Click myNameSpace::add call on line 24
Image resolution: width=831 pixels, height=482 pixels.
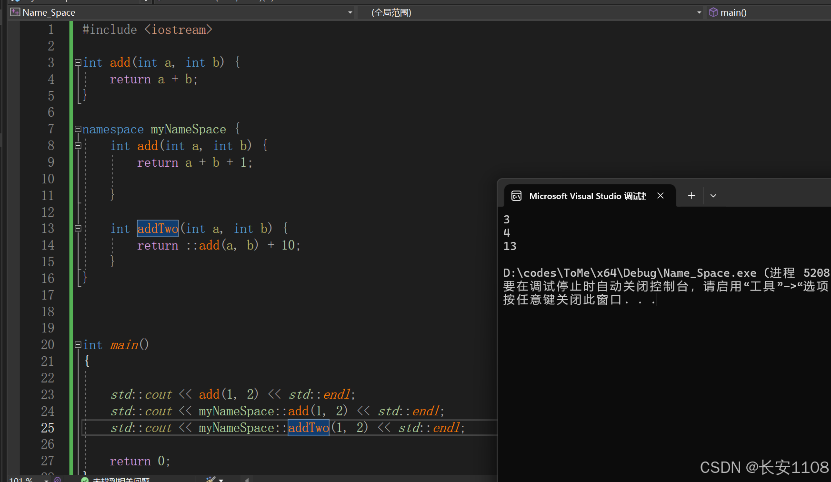coord(273,411)
